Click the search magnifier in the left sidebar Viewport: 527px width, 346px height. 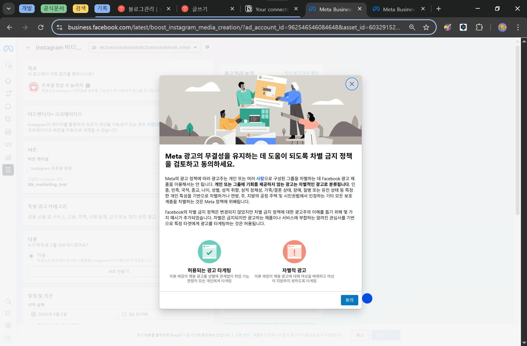(8, 301)
